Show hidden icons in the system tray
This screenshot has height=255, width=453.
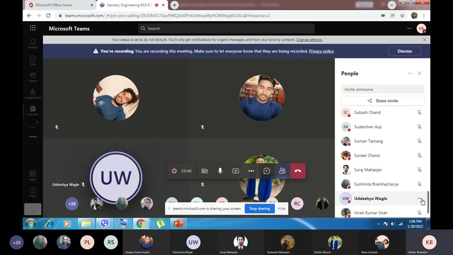(x=378, y=224)
